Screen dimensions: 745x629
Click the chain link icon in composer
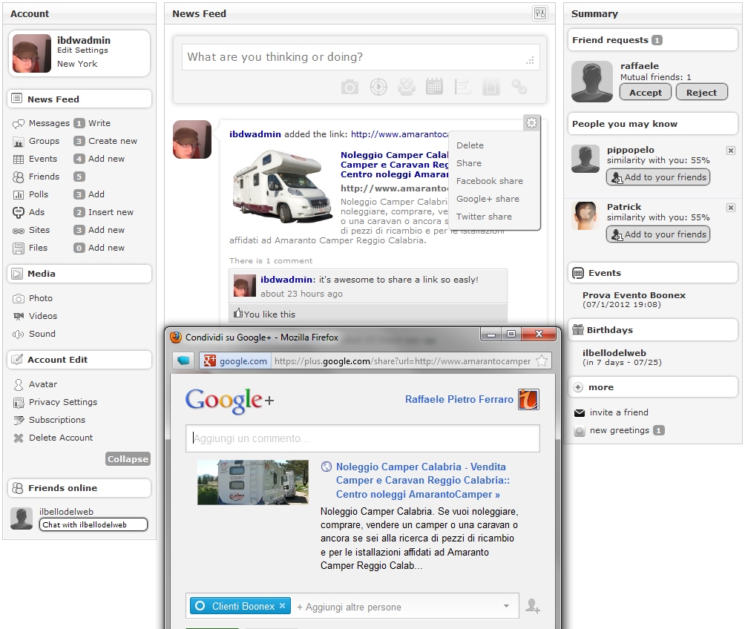[x=519, y=88]
